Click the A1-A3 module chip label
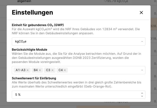 (x=21, y=70)
